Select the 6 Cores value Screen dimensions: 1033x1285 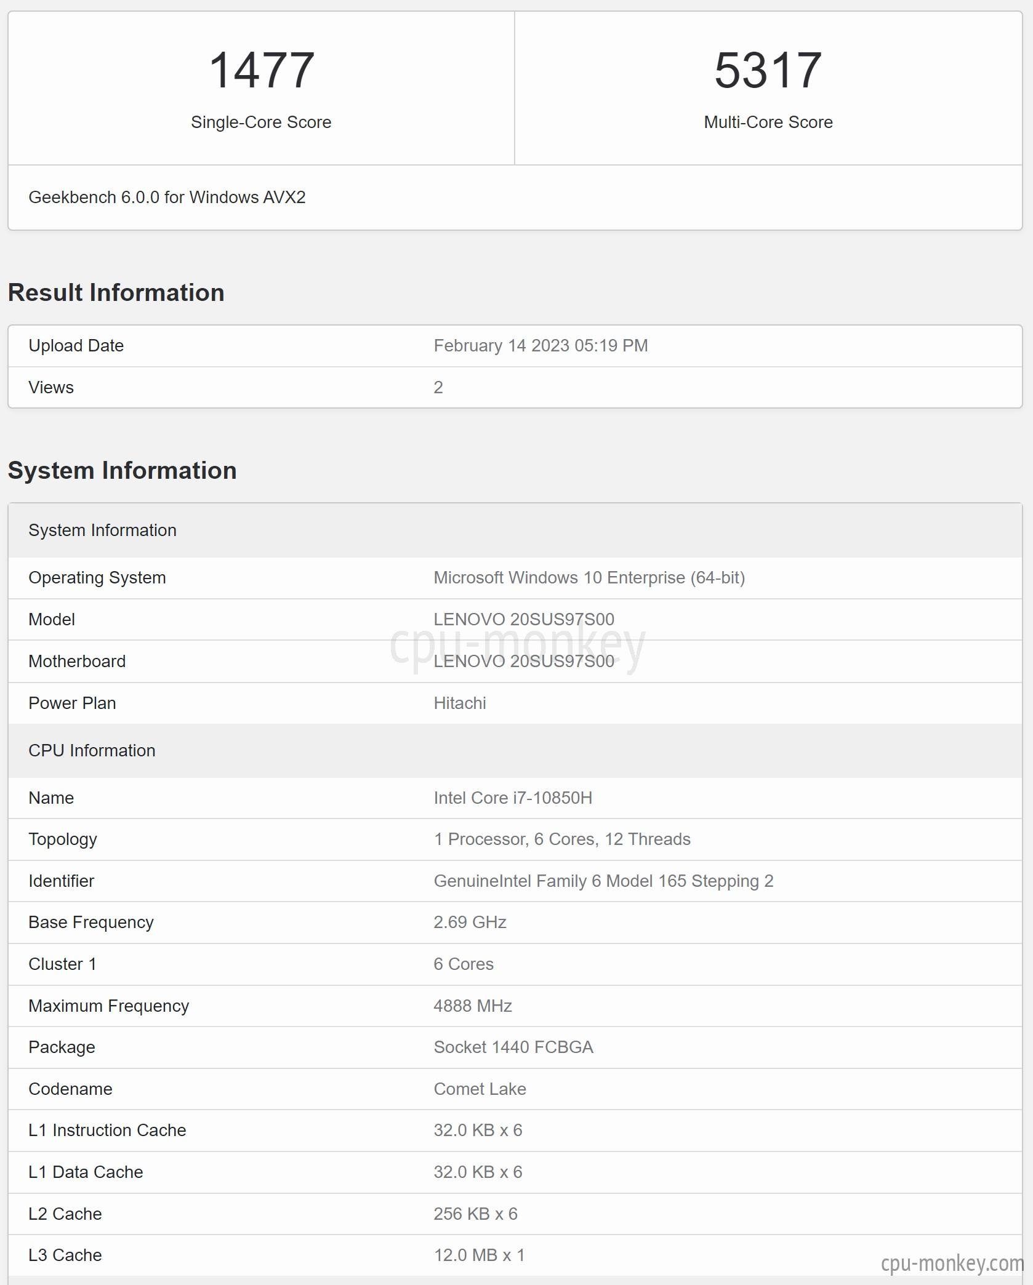point(464,964)
